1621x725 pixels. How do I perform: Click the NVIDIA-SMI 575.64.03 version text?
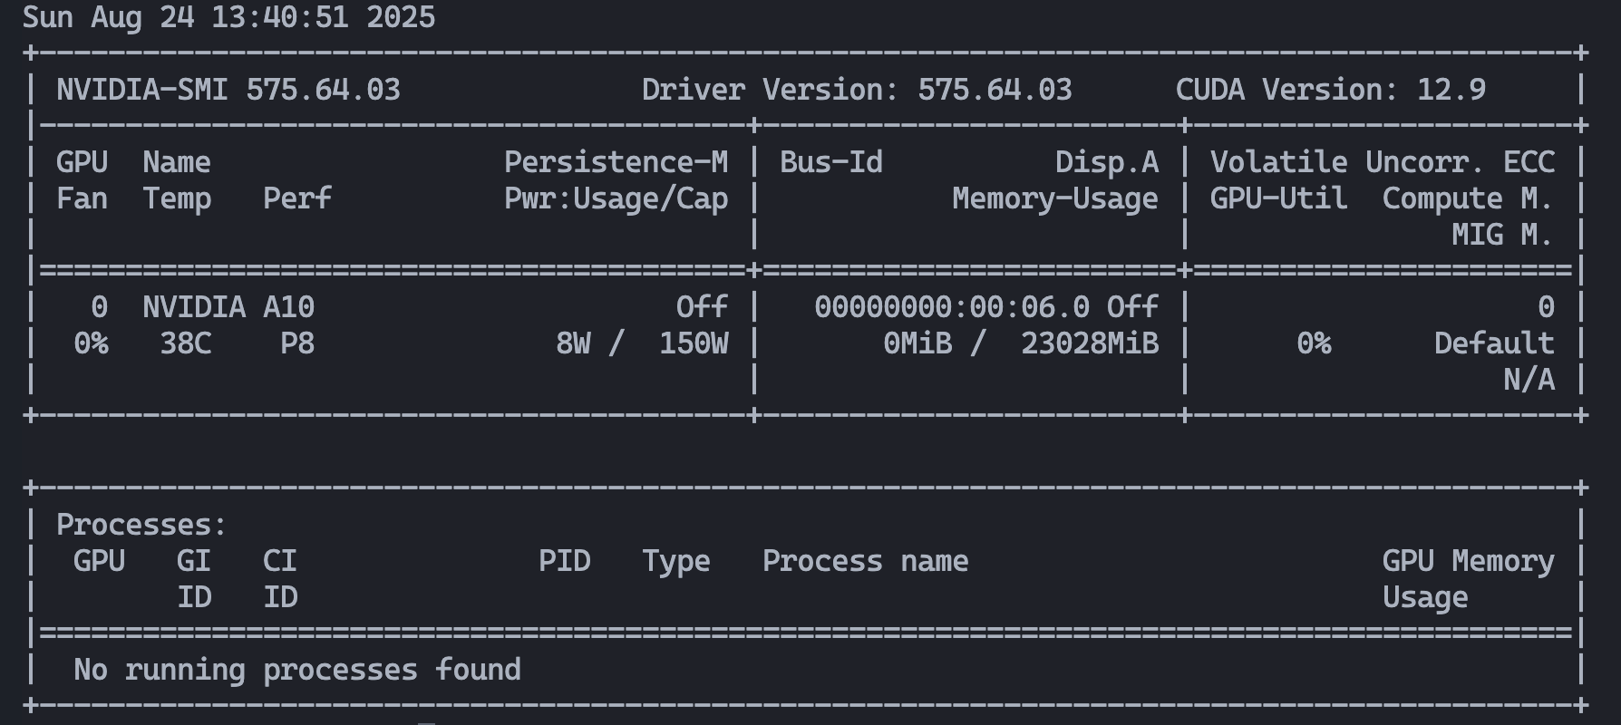(x=228, y=90)
